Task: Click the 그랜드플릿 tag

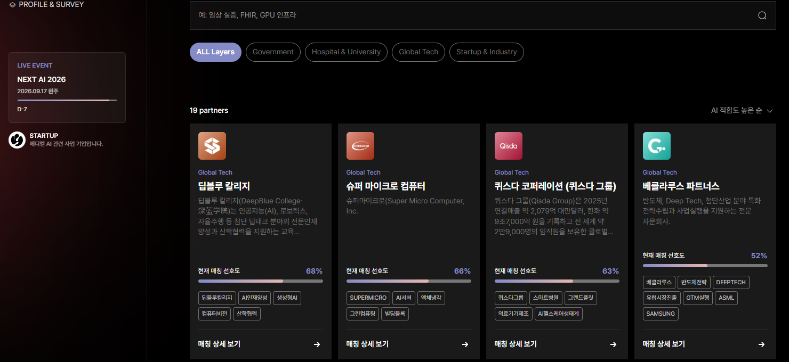Action: click(x=581, y=298)
